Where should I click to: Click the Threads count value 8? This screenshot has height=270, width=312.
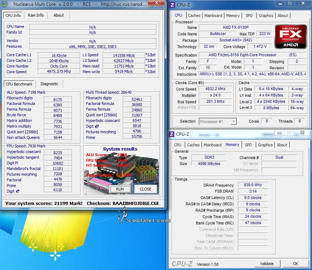[x=299, y=121]
